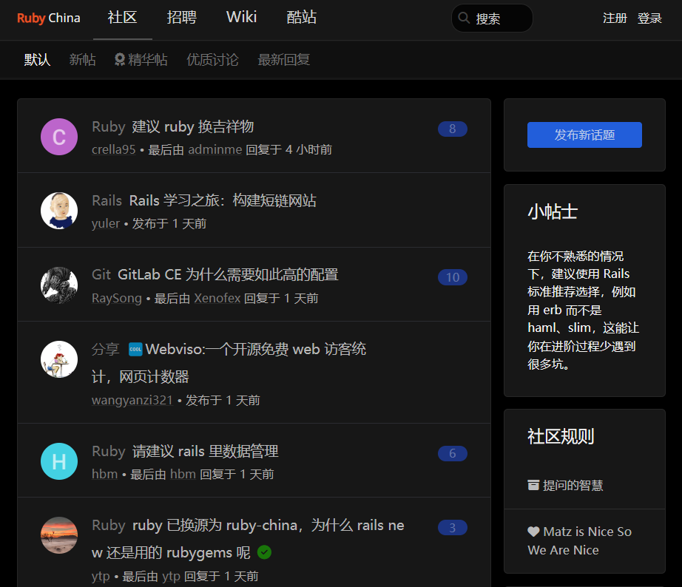
Task: Click the reply count badge 8
Action: point(453,129)
